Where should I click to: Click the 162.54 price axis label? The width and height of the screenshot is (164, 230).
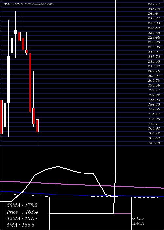pyautogui.click(x=154, y=138)
